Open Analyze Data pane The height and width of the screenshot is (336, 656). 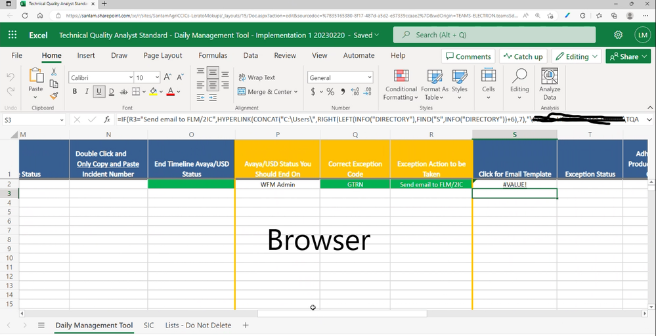pos(550,85)
